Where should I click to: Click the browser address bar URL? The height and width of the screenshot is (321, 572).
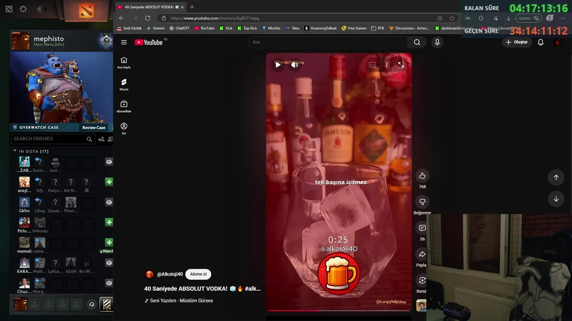click(214, 18)
